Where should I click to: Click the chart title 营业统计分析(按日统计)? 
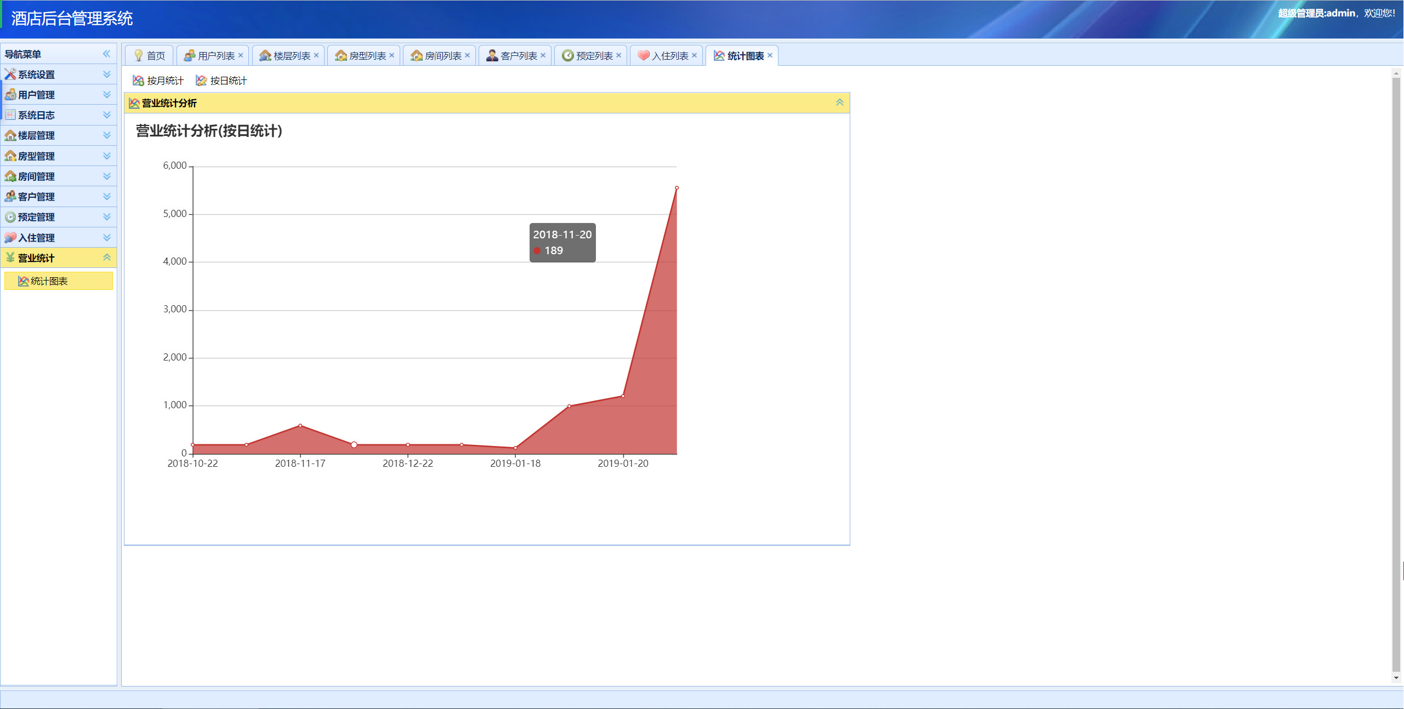[209, 131]
